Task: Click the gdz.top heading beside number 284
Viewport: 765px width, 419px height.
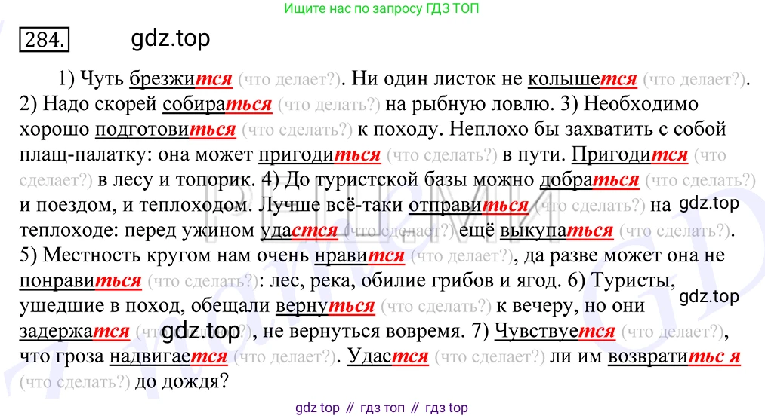Action: click(x=170, y=38)
